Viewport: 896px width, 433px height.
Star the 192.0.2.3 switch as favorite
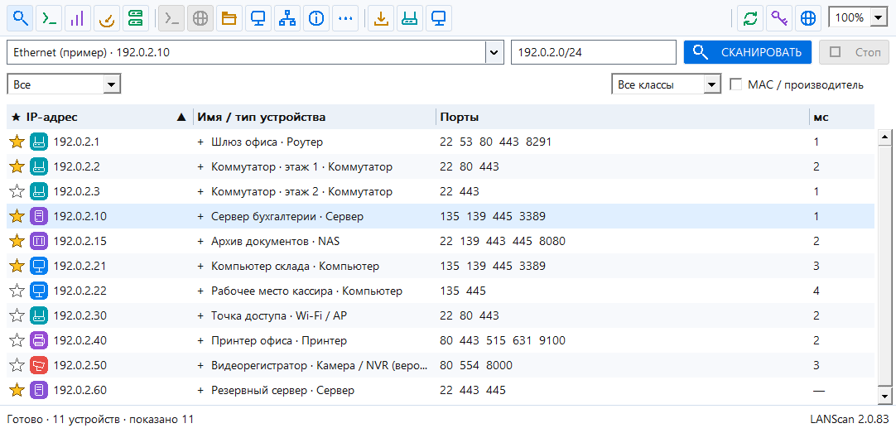(17, 191)
